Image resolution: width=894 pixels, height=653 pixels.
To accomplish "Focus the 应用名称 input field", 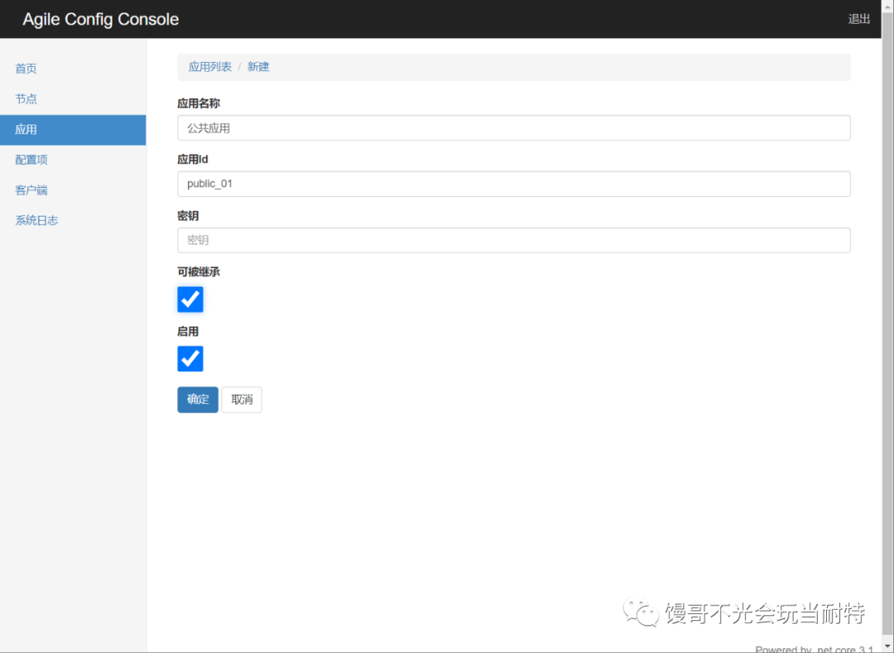I will click(x=514, y=127).
